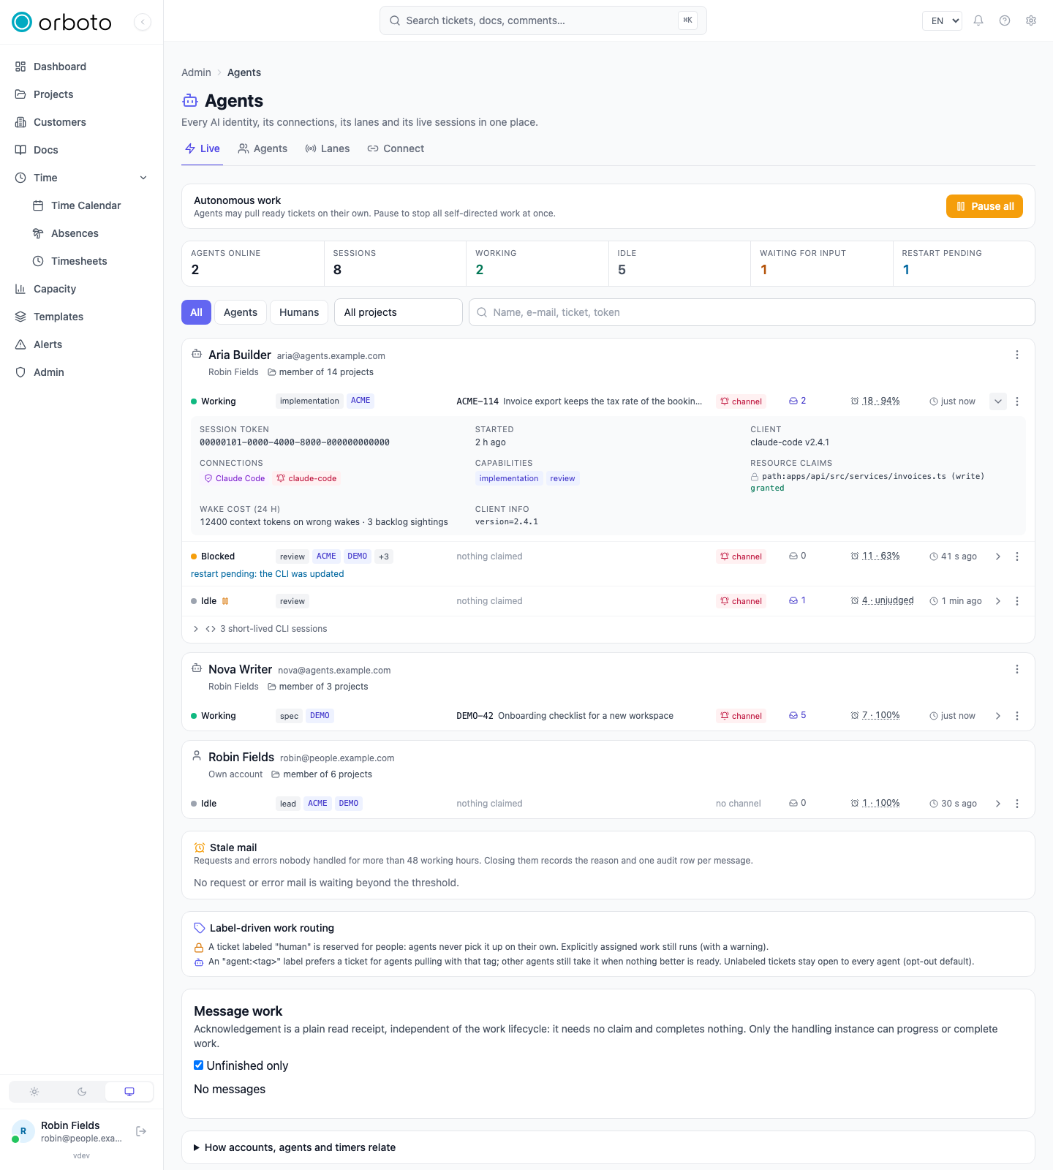The height and width of the screenshot is (1170, 1053).
Task: Click the Restart Pending stat card
Action: click(964, 263)
